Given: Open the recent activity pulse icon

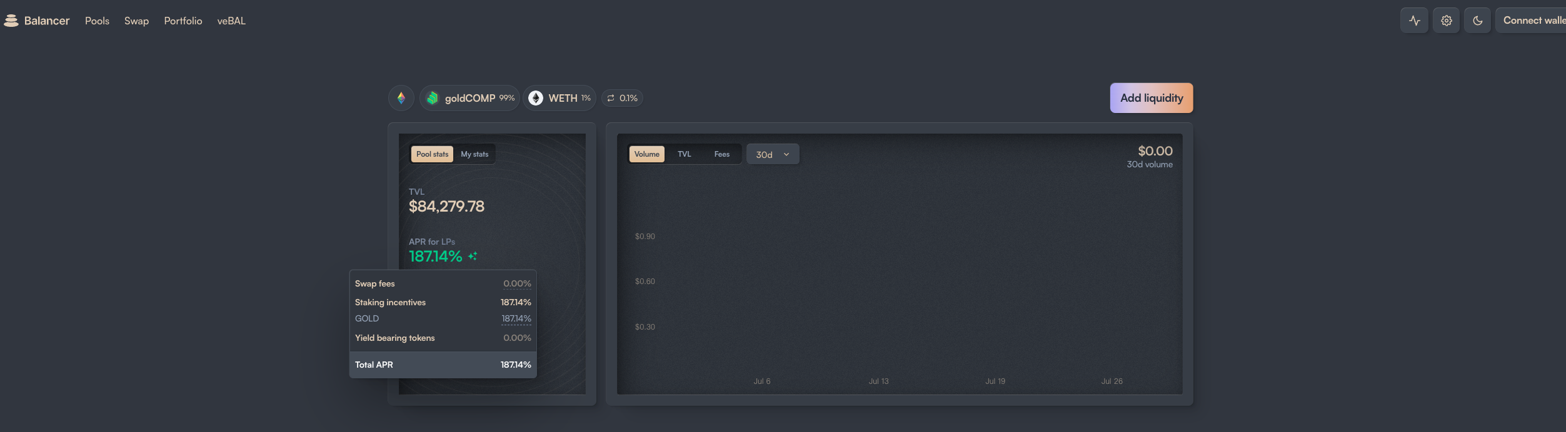Looking at the screenshot, I should pyautogui.click(x=1414, y=21).
